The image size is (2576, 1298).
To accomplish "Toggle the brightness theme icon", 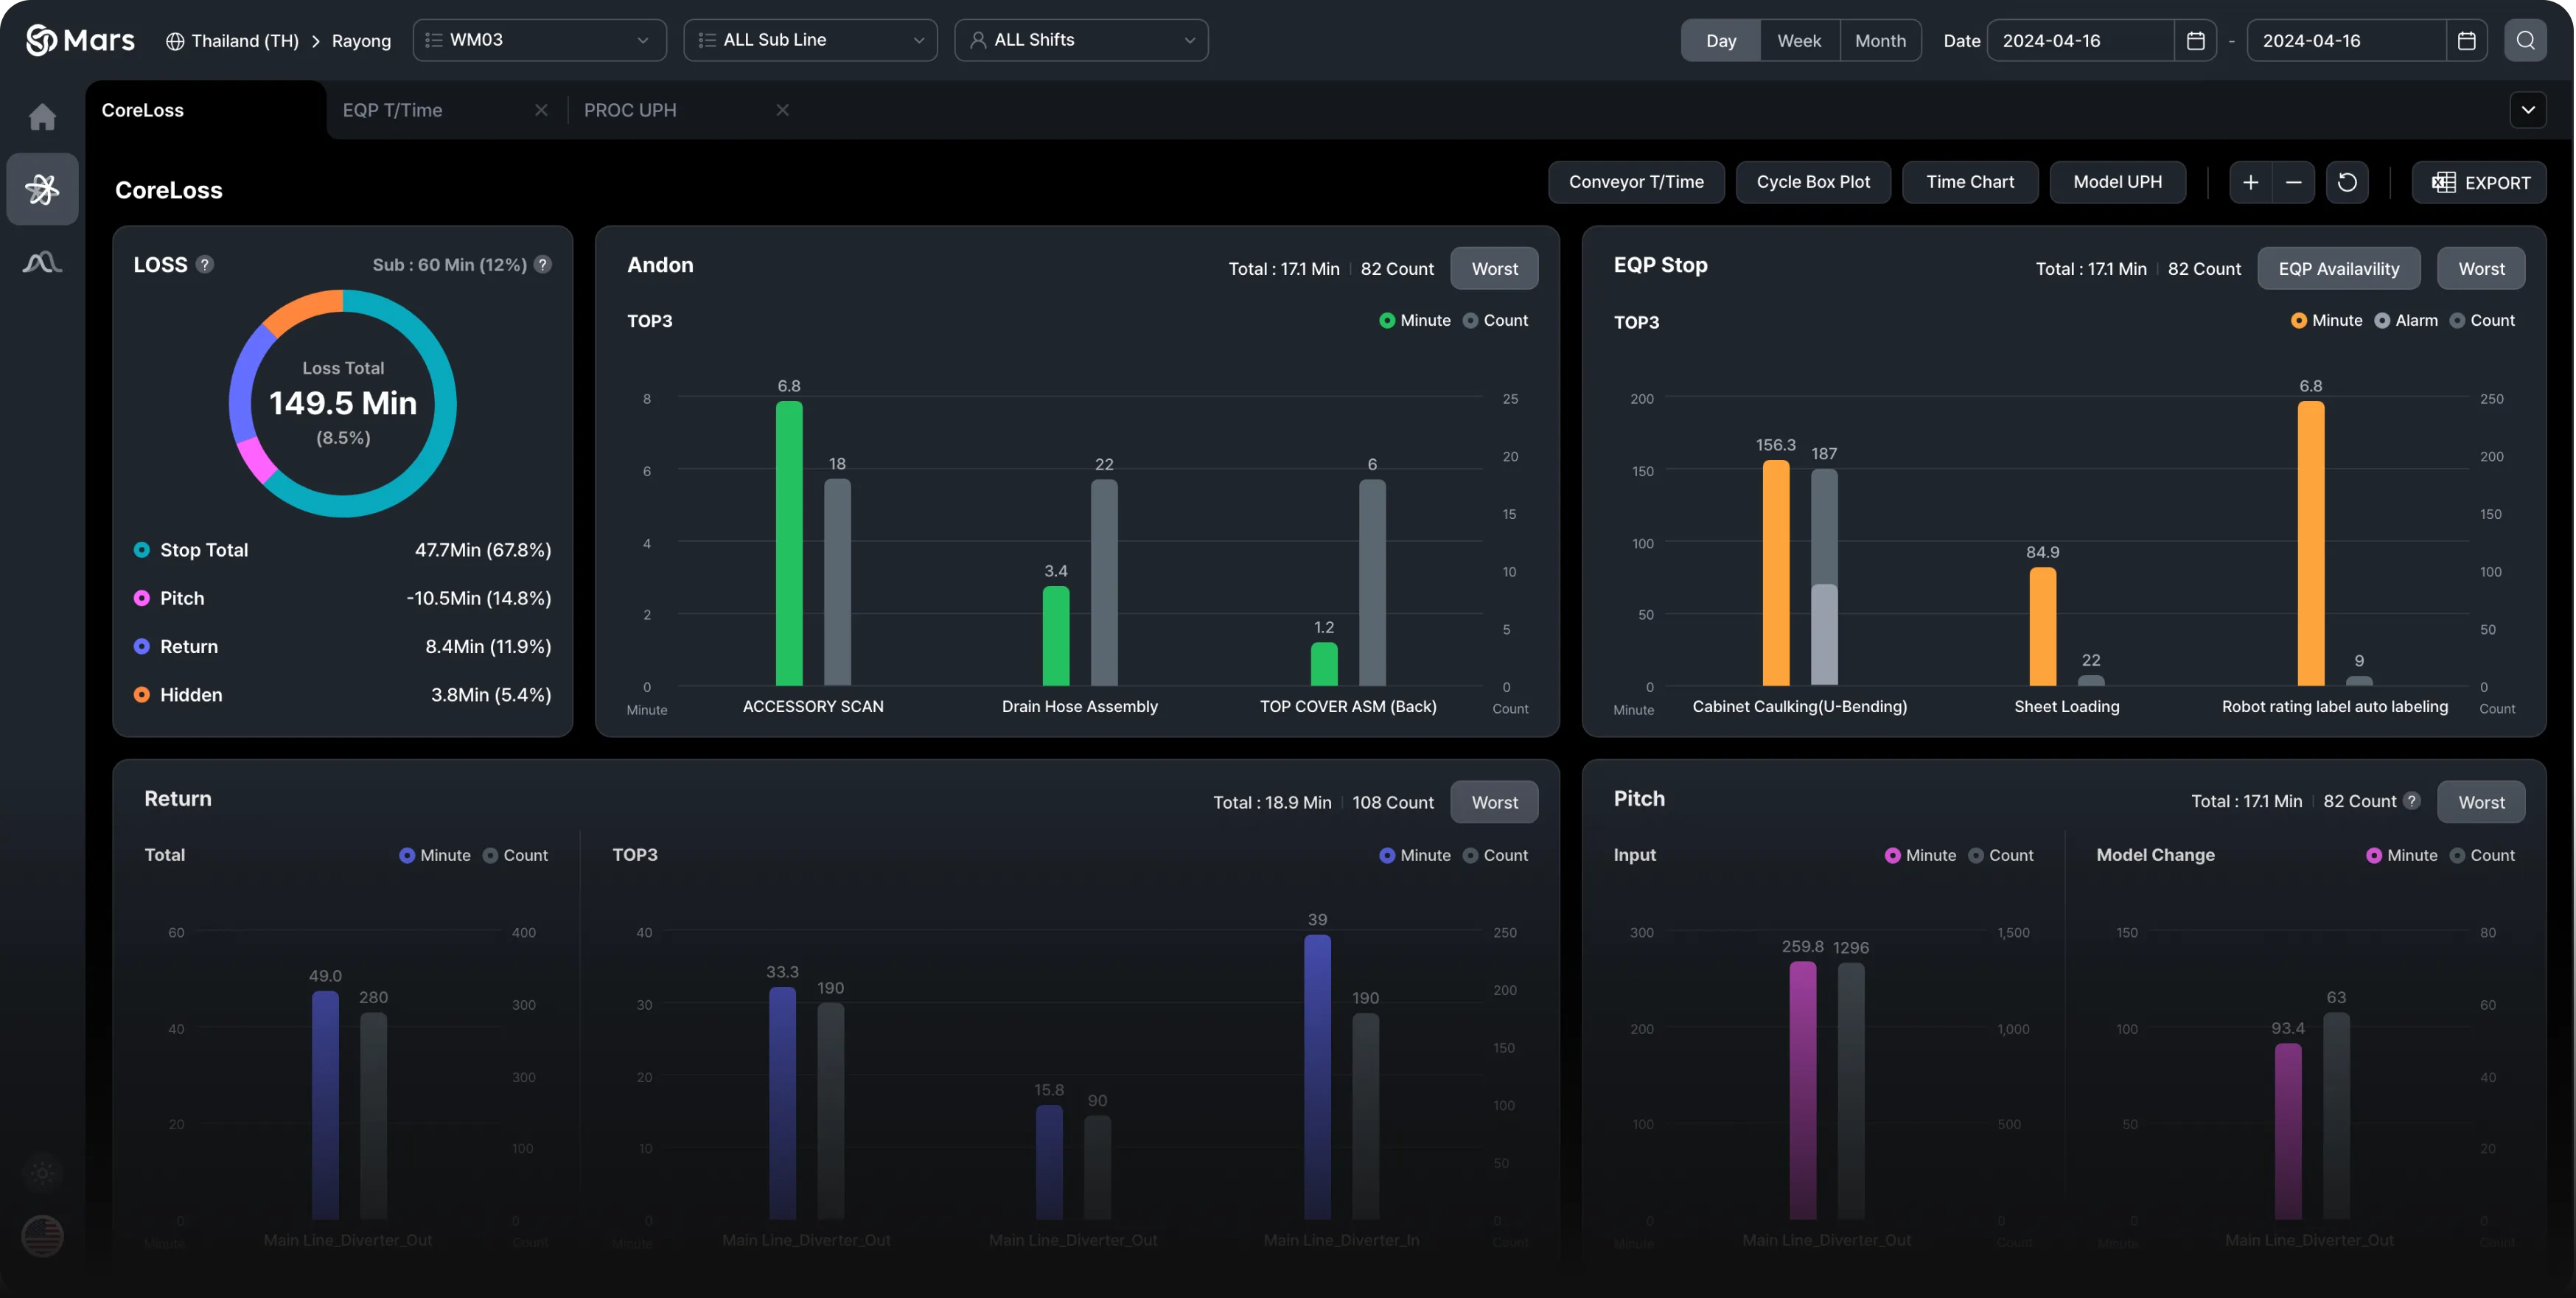I will point(42,1173).
